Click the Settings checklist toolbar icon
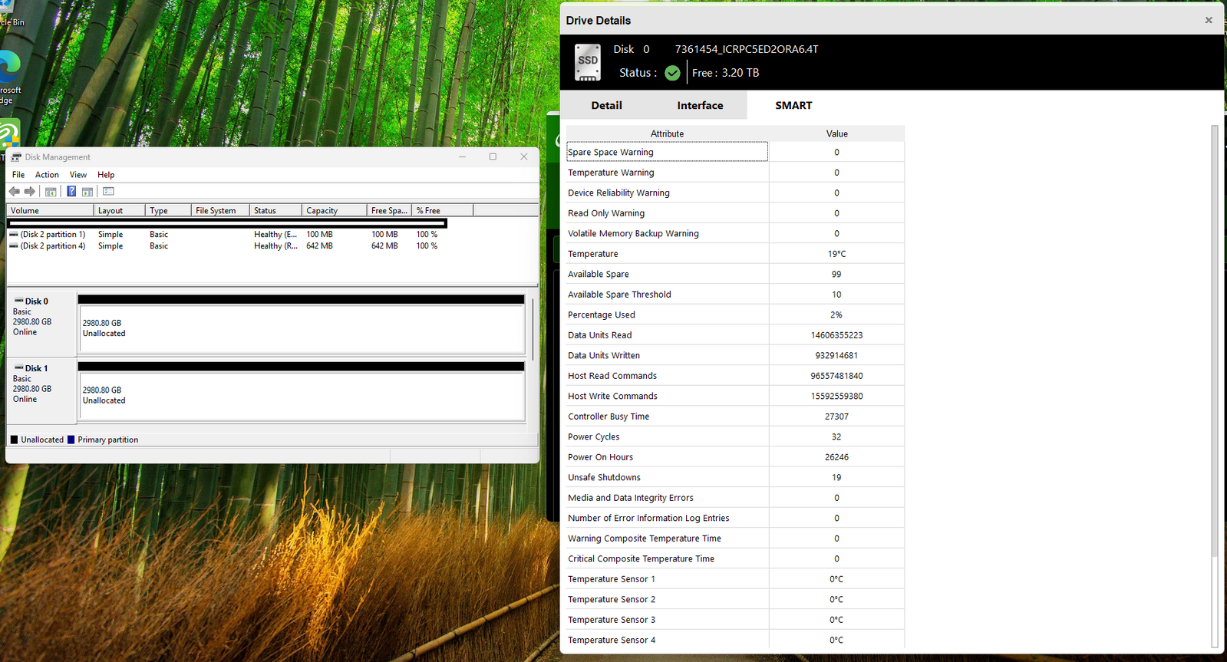 108,192
